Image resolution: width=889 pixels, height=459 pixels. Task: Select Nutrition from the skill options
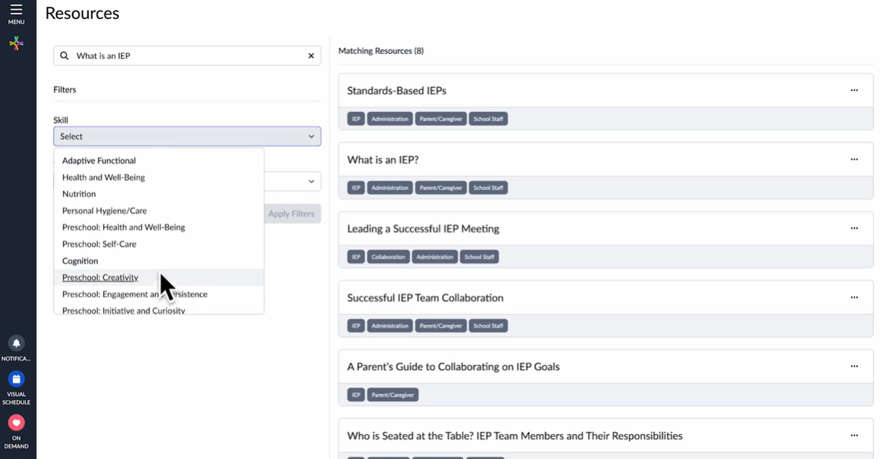pyautogui.click(x=79, y=194)
